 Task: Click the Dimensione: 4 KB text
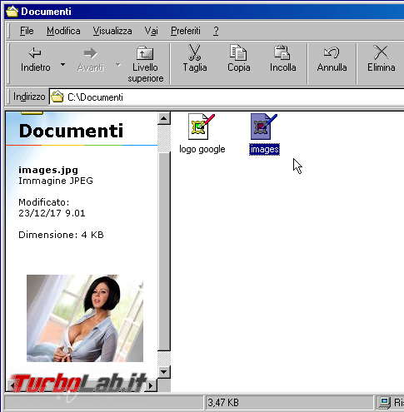[x=61, y=235]
